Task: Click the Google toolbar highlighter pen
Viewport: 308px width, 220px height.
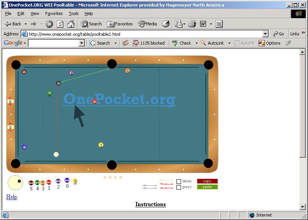Action: [x=288, y=43]
